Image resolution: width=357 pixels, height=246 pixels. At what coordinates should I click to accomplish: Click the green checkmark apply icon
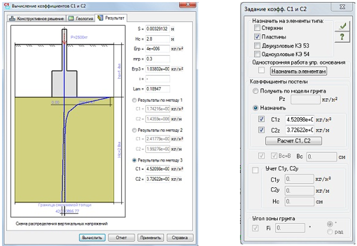(342, 26)
